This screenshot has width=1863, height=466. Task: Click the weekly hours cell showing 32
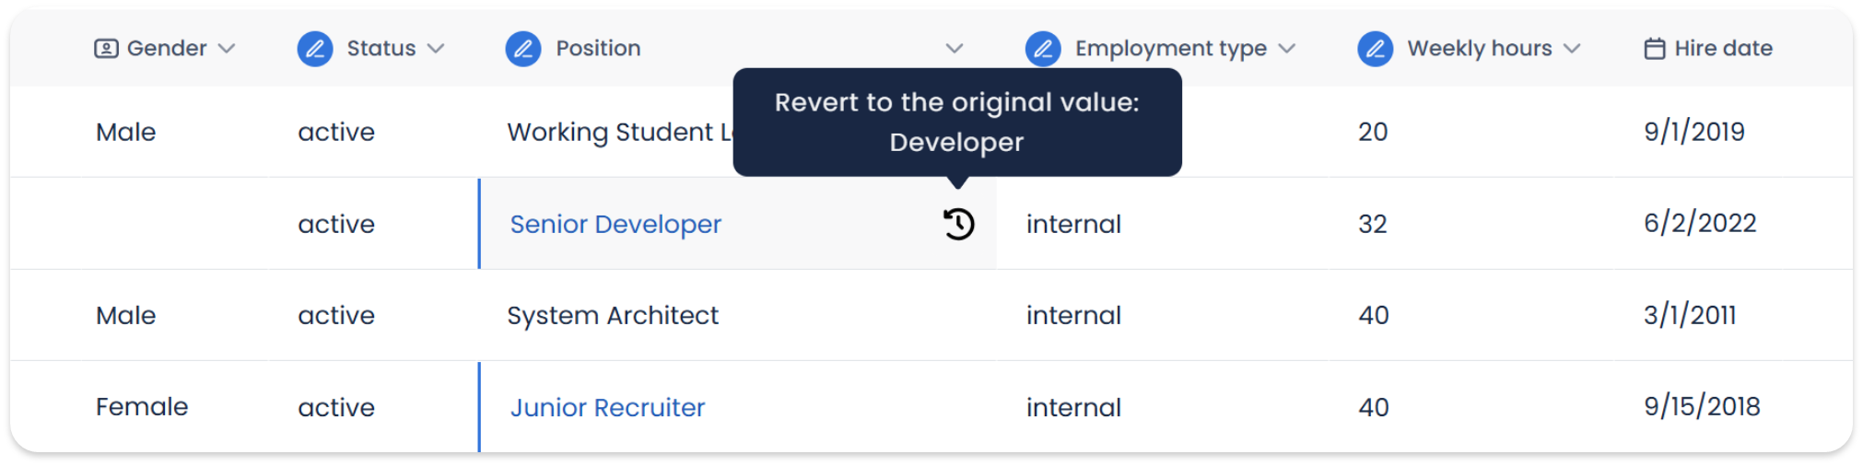[1372, 224]
